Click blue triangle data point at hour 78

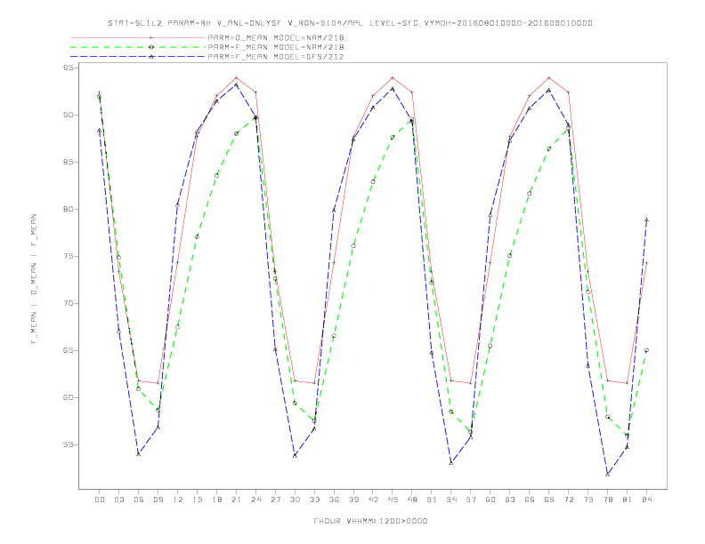(x=607, y=474)
